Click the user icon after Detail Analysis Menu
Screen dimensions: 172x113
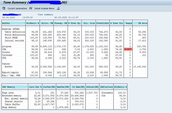point(58,8)
